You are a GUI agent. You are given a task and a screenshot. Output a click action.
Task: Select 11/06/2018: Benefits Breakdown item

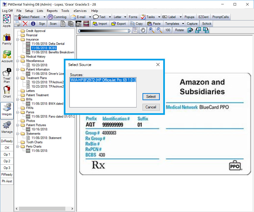pos(53,52)
